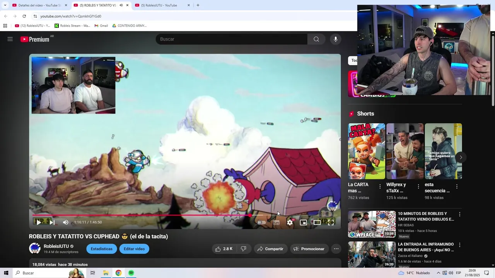Open options for La CARTA mas short
Image resolution: width=495 pixels, height=278 pixels.
(x=380, y=186)
